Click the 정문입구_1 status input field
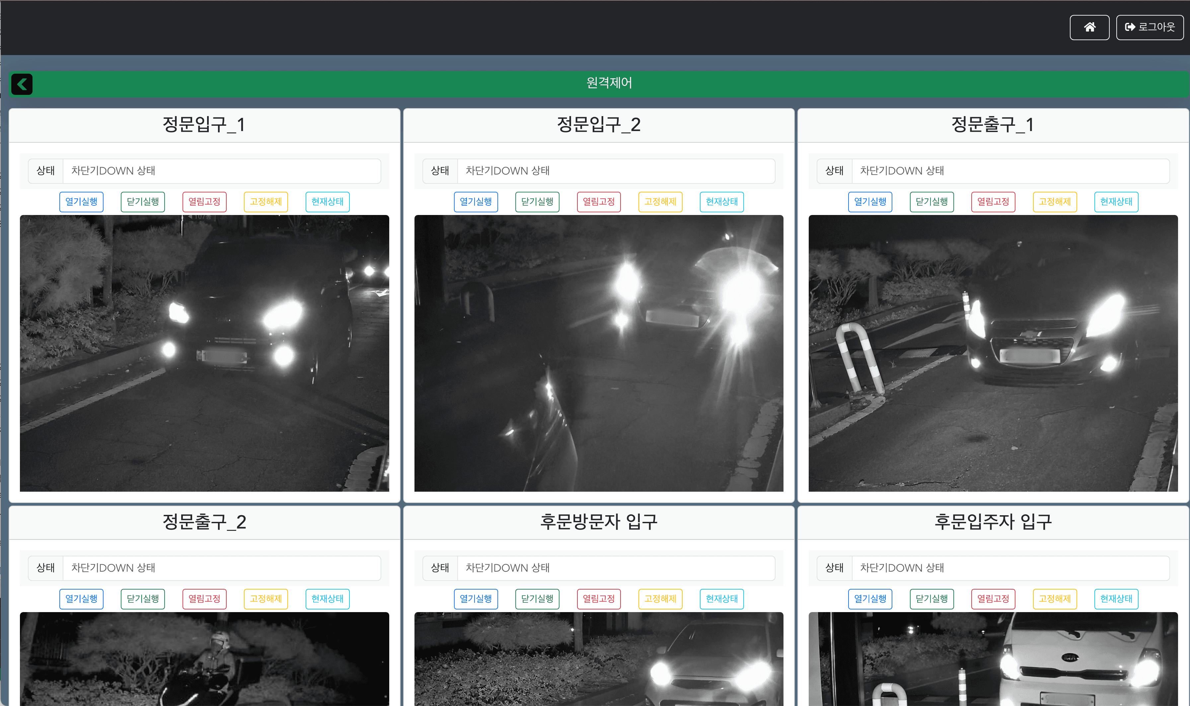This screenshot has width=1190, height=706. (221, 171)
